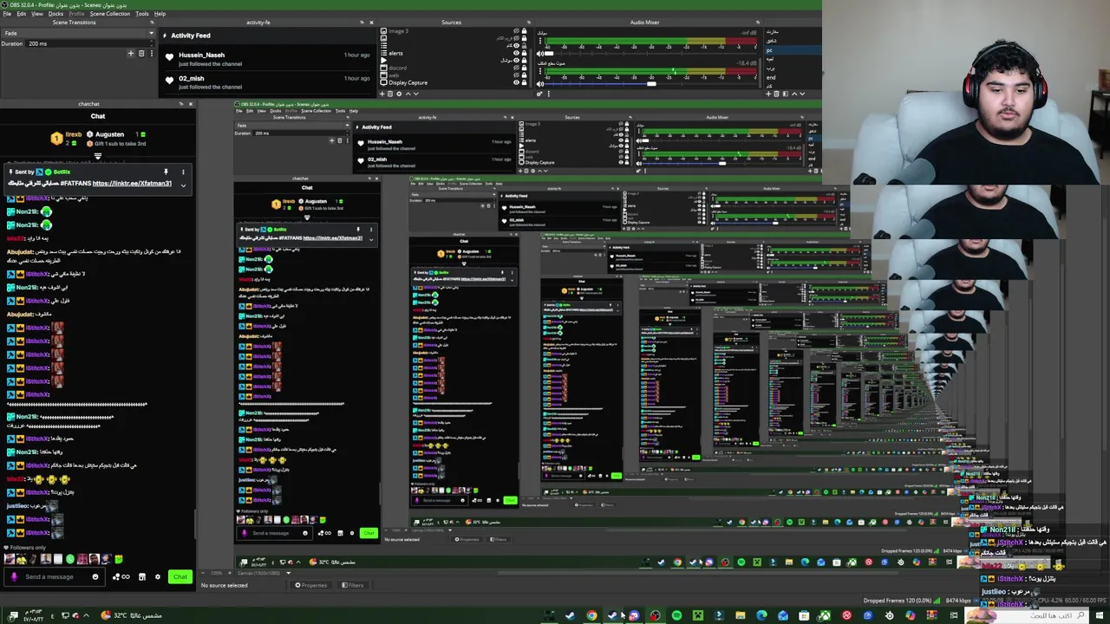Add a new scene in Scenes toolbar
Viewport: 1110px width, 624px height.
[768, 94]
